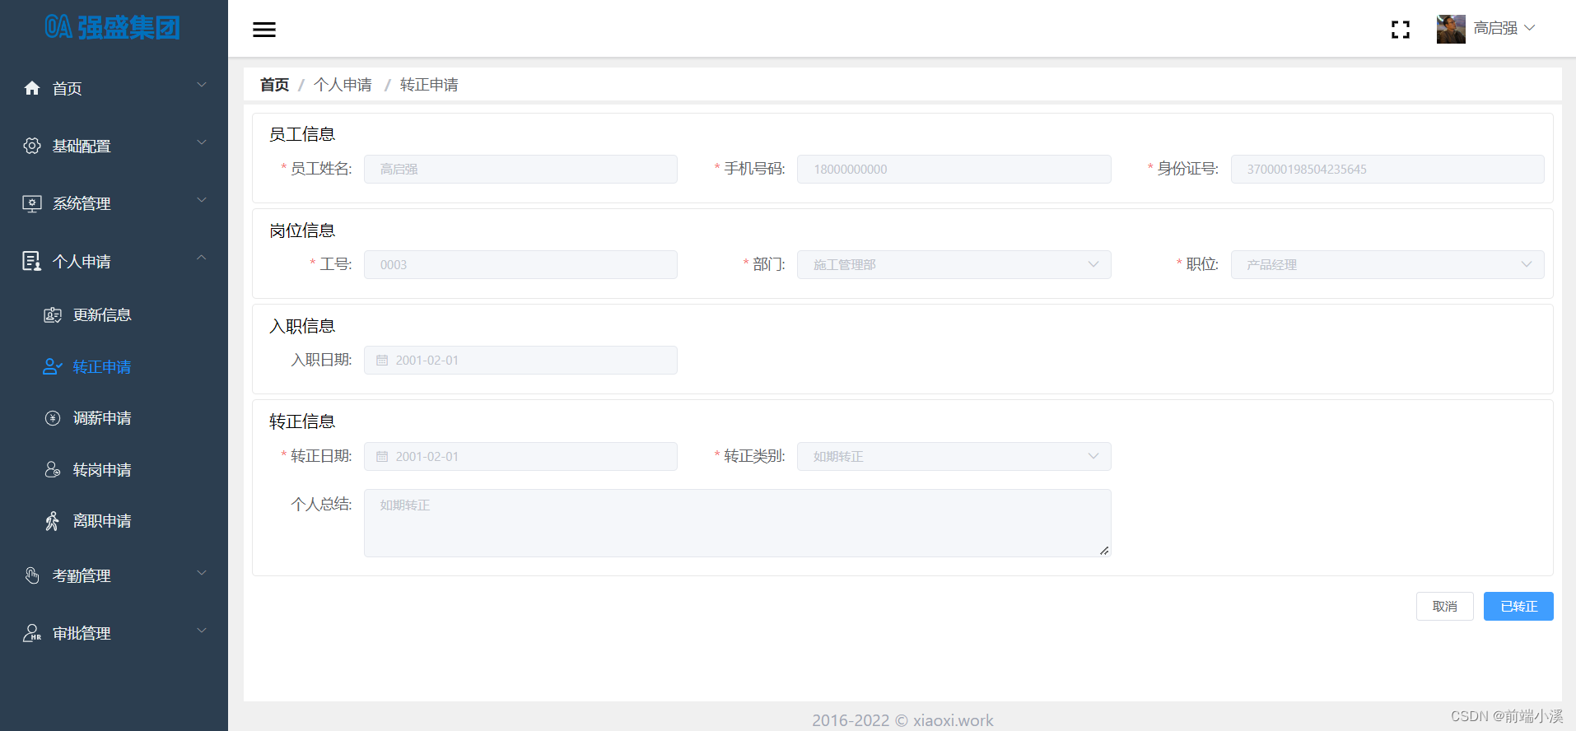The image size is (1576, 731).
Task: Click the 员工姓名 input field
Action: pos(520,170)
